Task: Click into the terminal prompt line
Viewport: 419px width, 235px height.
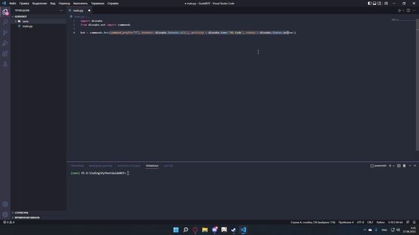Action: pos(100,173)
